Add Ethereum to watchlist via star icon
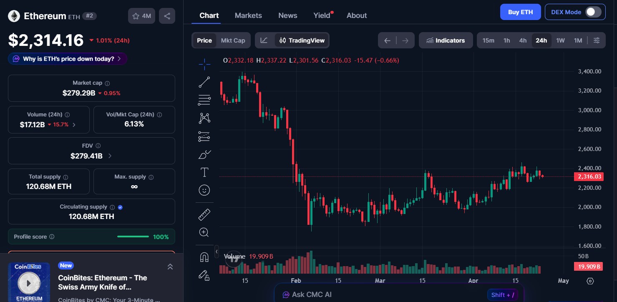Image resolution: width=617 pixels, height=302 pixels. tap(136, 15)
